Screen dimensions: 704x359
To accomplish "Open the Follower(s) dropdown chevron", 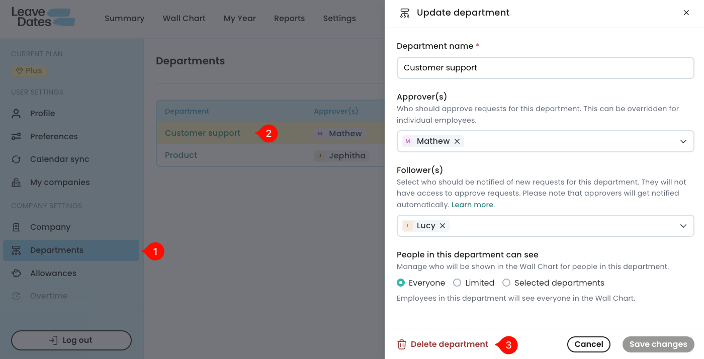I will [x=683, y=226].
